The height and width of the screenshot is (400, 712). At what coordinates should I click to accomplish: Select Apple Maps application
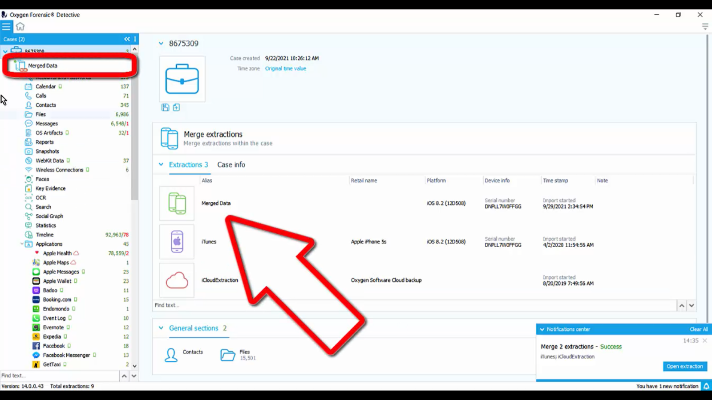point(56,263)
